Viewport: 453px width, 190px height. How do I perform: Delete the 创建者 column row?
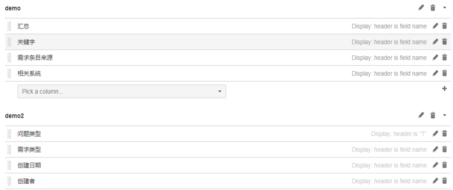(x=445, y=181)
